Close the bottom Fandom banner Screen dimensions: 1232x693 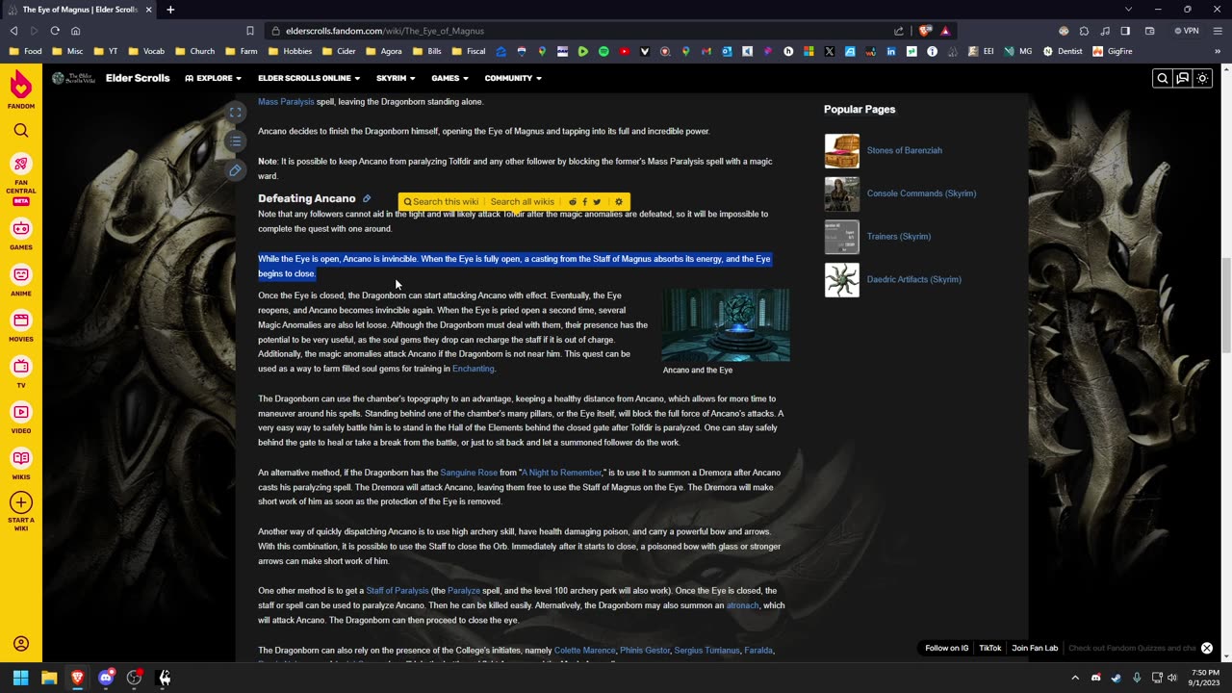pyautogui.click(x=1207, y=649)
